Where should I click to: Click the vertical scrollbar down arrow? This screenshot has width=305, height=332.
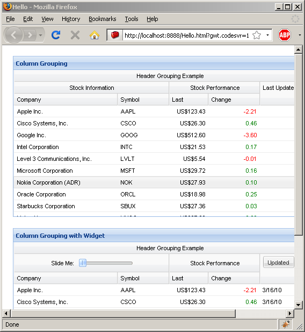298,305
